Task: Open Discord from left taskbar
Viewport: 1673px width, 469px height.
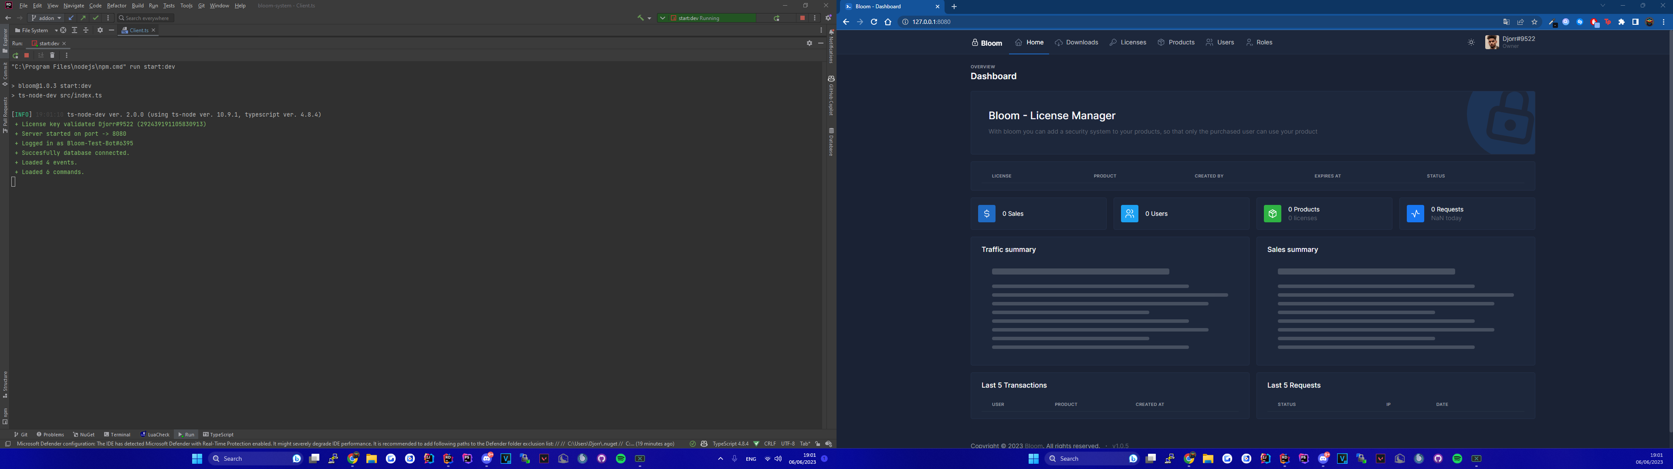Action: pos(487,459)
